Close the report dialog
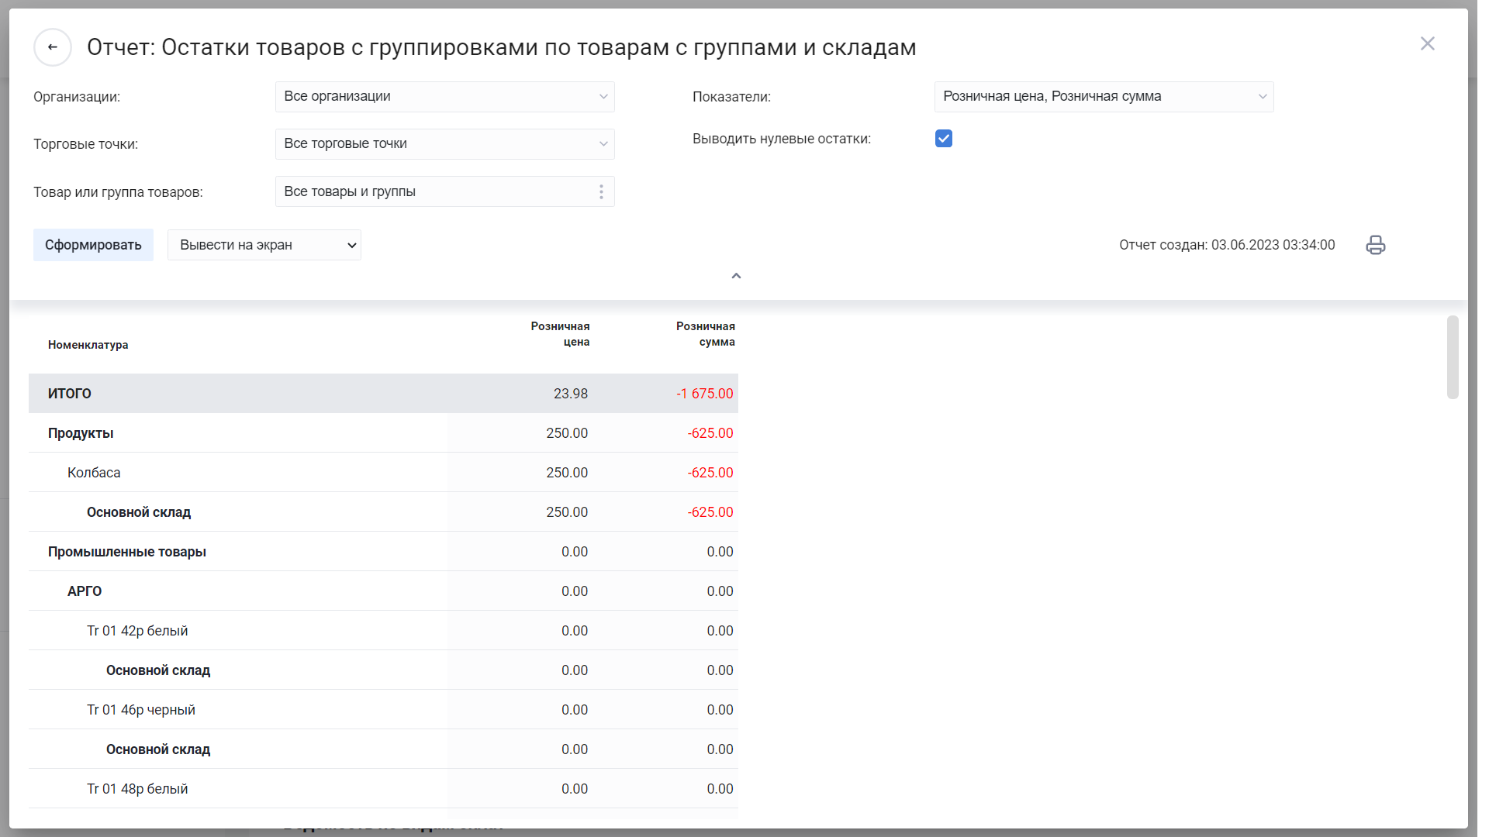Screen dimensions: 1489x837 click(x=1427, y=44)
